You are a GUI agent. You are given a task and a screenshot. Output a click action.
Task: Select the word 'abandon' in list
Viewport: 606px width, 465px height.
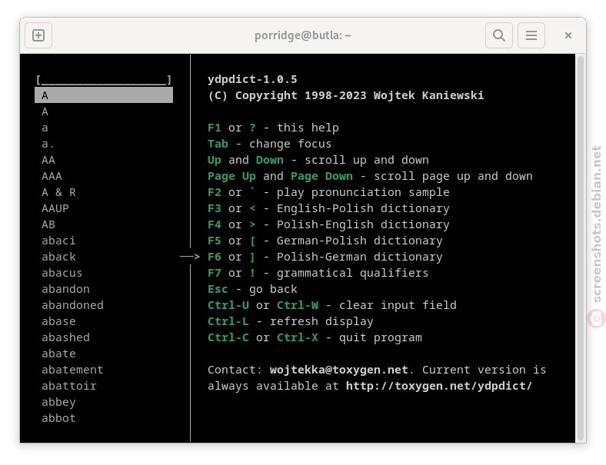[65, 289]
